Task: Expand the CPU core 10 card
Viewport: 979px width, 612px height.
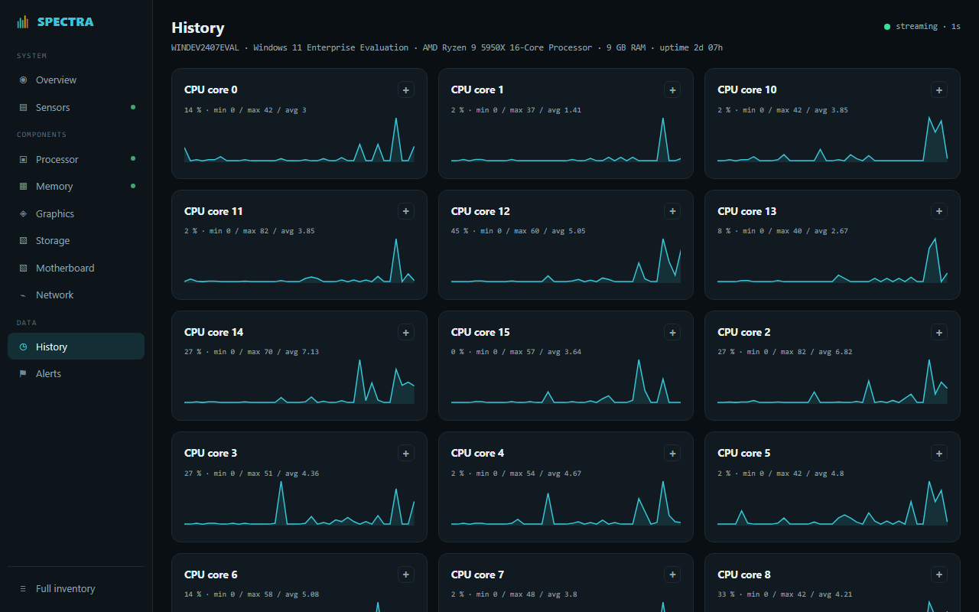Action: [x=939, y=90]
